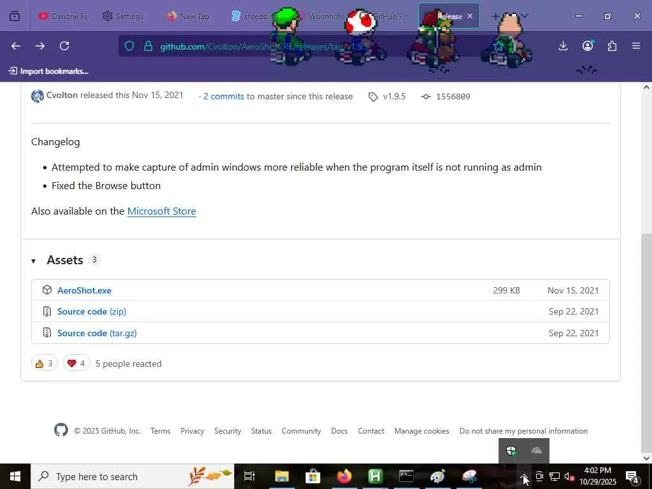
Task: Go forward to next page
Action: click(x=40, y=46)
